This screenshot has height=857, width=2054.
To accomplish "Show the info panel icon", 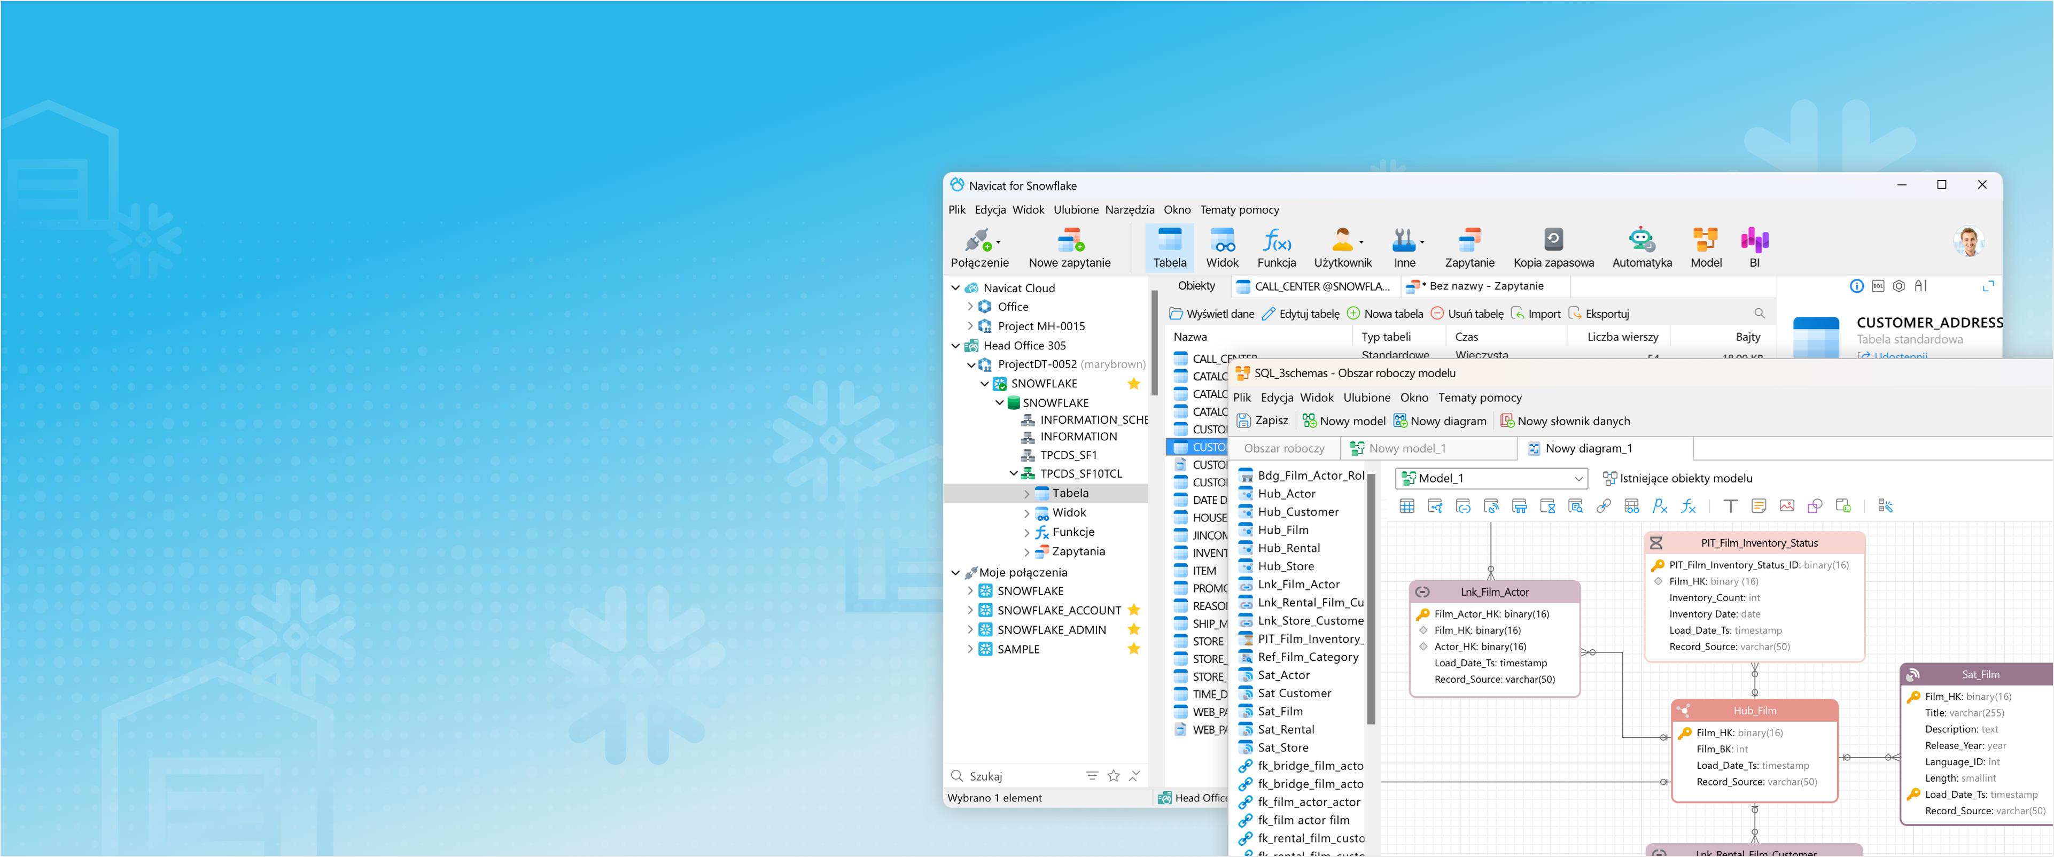I will coord(1856,286).
